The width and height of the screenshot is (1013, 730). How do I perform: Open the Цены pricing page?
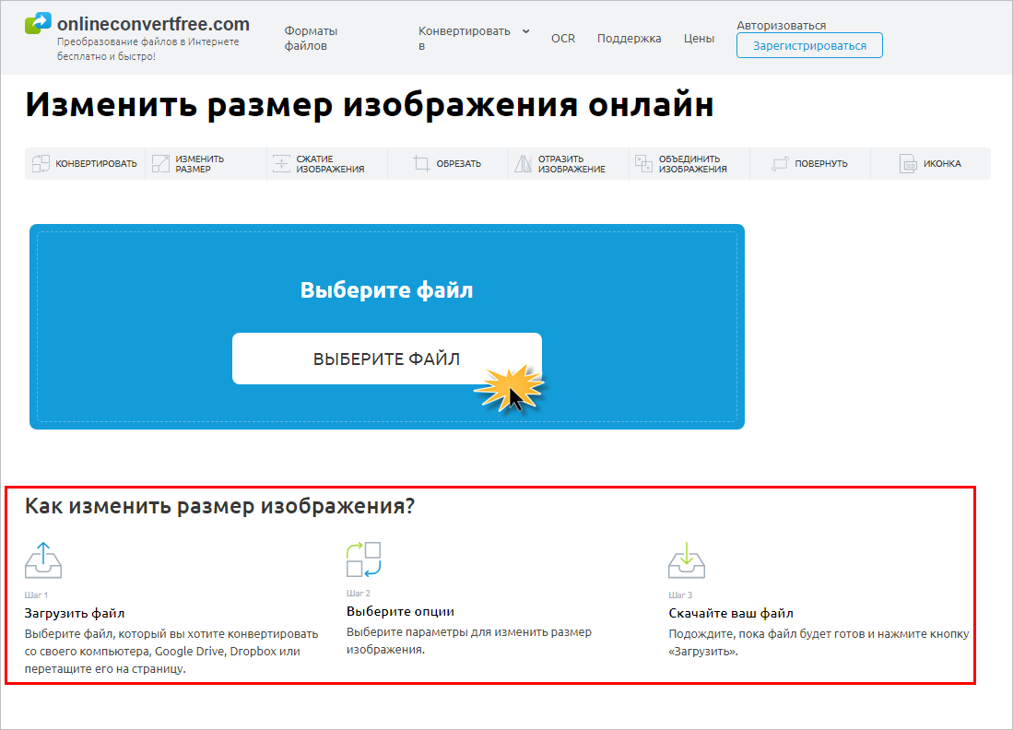pyautogui.click(x=699, y=38)
